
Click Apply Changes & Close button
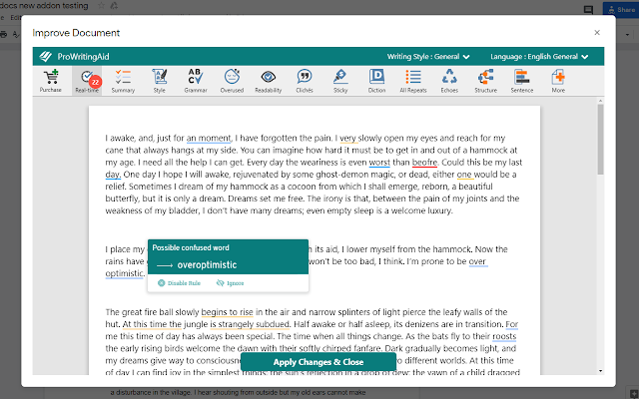point(319,362)
